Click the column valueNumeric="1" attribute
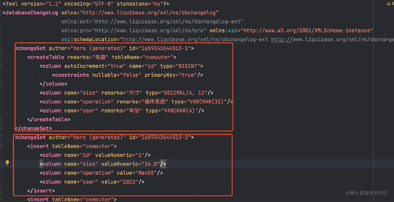The width and height of the screenshot is (394, 202). (120, 155)
